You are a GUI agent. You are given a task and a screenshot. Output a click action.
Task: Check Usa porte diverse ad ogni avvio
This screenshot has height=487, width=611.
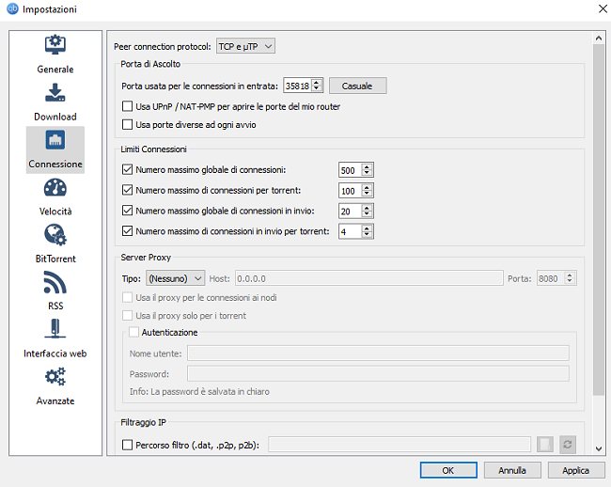[x=127, y=124]
